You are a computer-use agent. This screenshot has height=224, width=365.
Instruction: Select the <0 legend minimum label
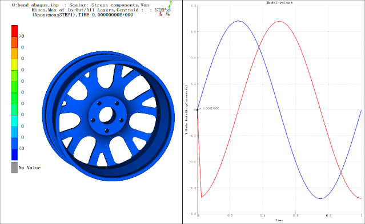[21, 148]
